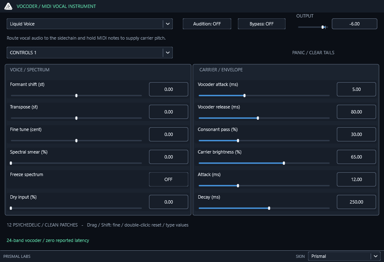Click the Decay slider handle
Screen dimensions: 384x262
(269, 208)
